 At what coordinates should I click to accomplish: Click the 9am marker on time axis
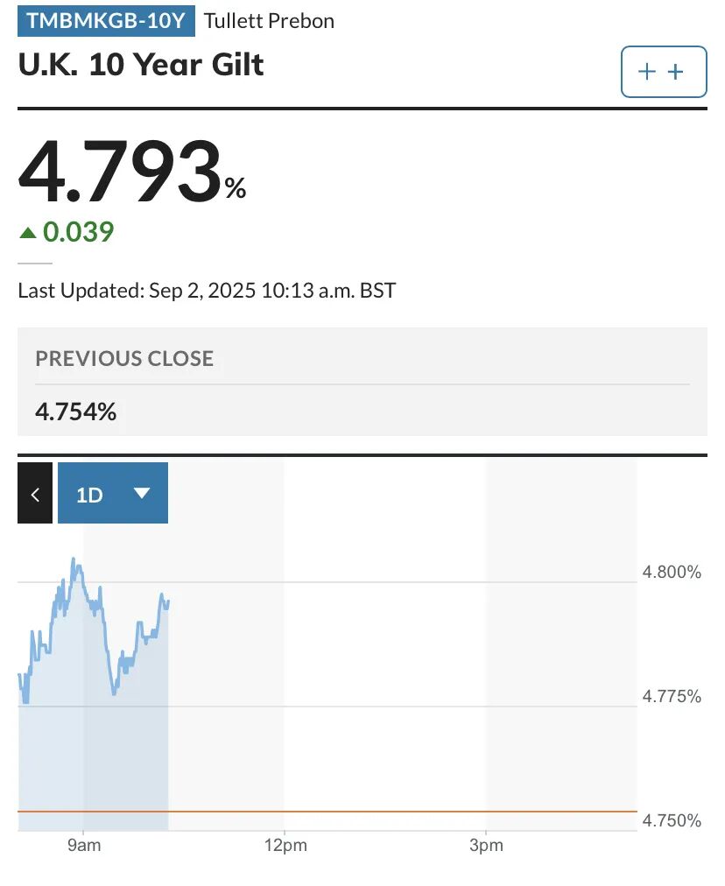point(83,847)
